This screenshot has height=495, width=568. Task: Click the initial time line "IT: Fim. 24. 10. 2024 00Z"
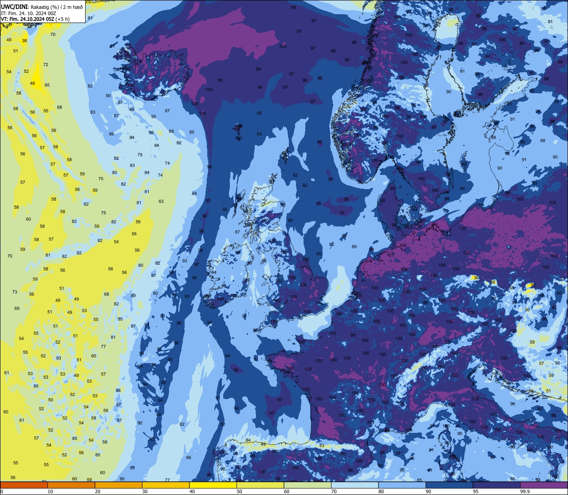click(28, 13)
